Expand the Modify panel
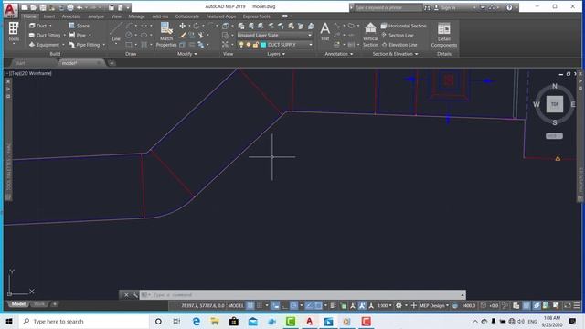Viewport: 585px width, 329px height. click(186, 54)
